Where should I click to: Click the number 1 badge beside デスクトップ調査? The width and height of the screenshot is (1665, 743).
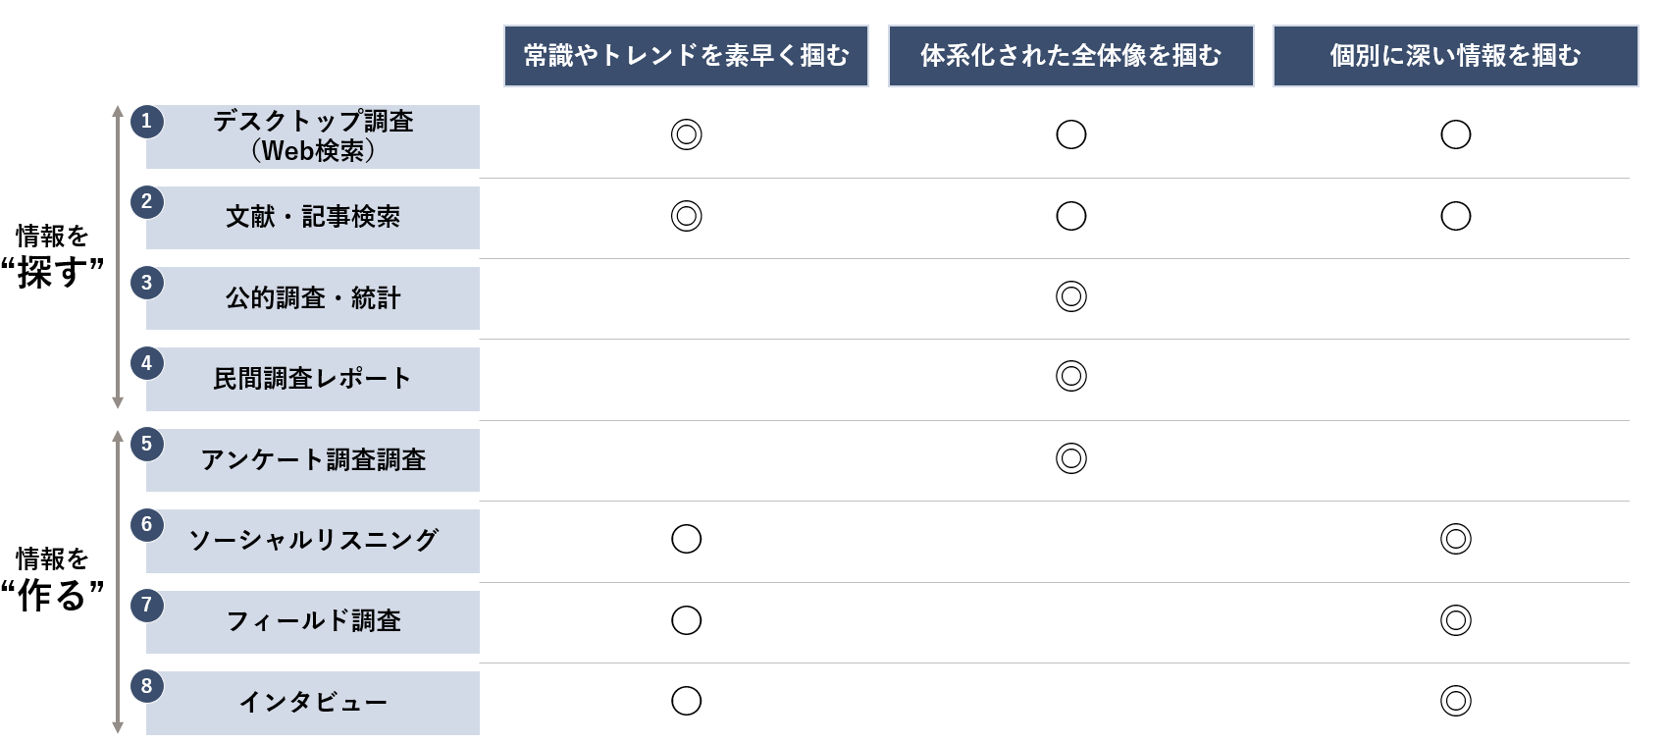[x=147, y=122]
